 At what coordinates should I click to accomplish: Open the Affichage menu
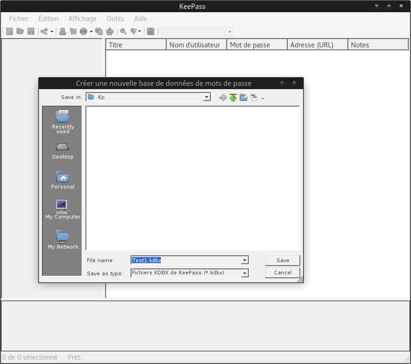[x=82, y=19]
